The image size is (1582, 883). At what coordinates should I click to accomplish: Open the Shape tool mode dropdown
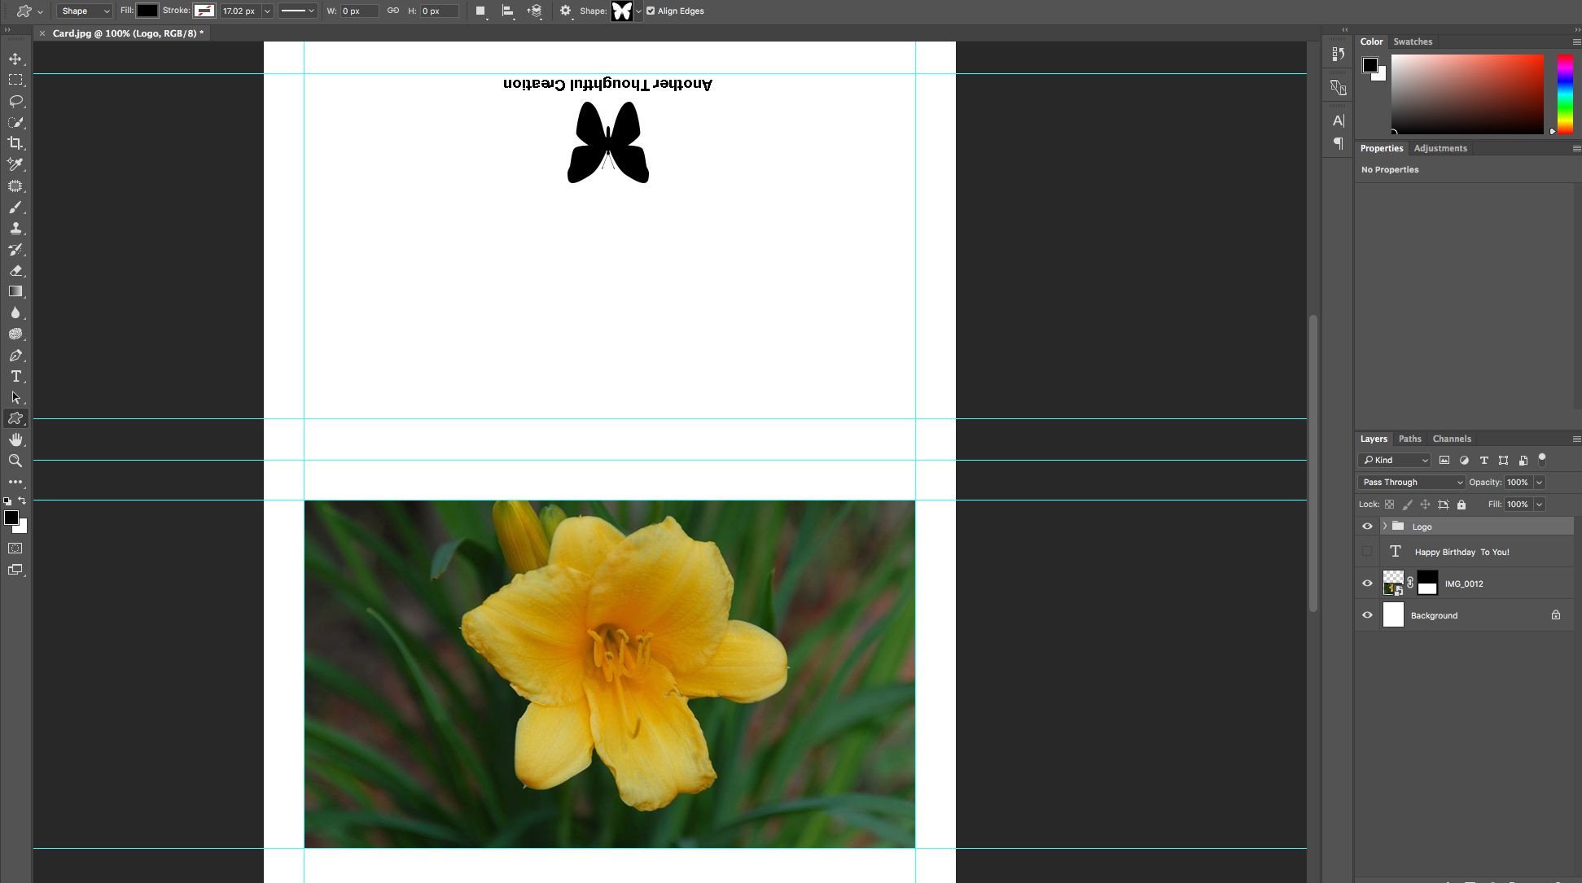click(84, 11)
